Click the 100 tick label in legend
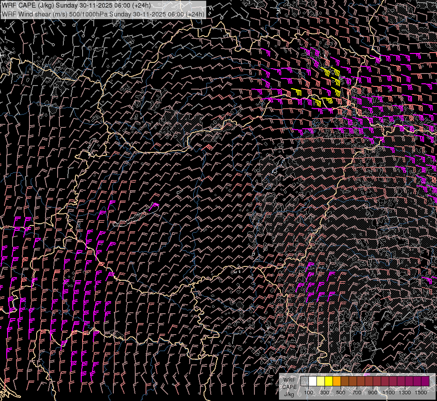437x401 pixels. tap(308, 393)
